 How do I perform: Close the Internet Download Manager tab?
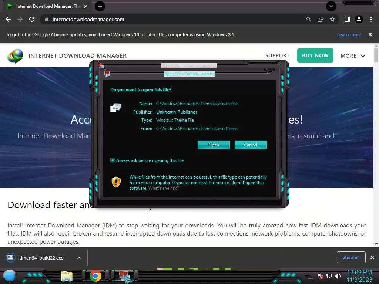pos(86,6)
